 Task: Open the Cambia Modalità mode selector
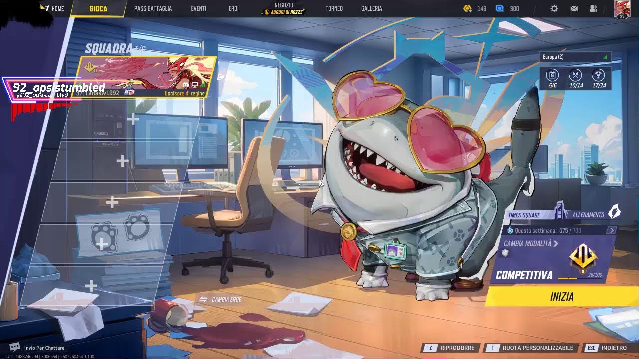point(531,243)
